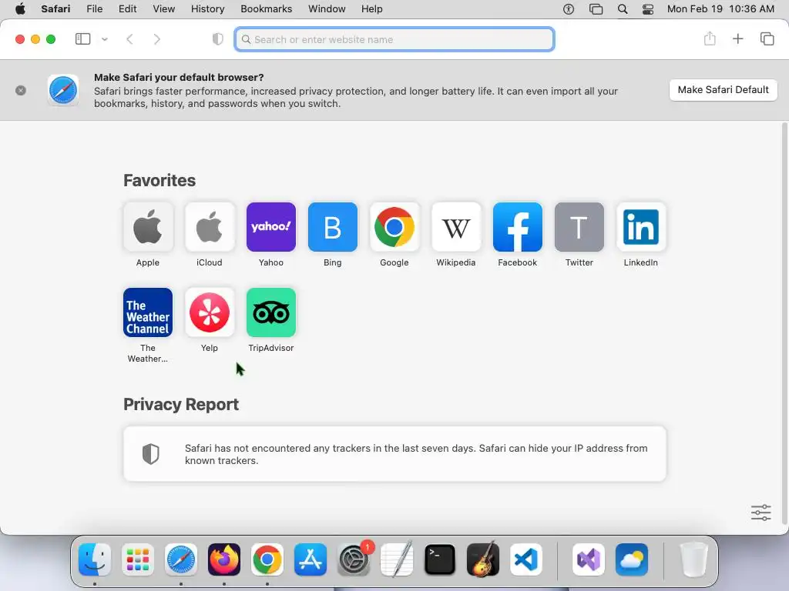Open the Twitter favorite
This screenshot has height=591, width=789.
[579, 227]
